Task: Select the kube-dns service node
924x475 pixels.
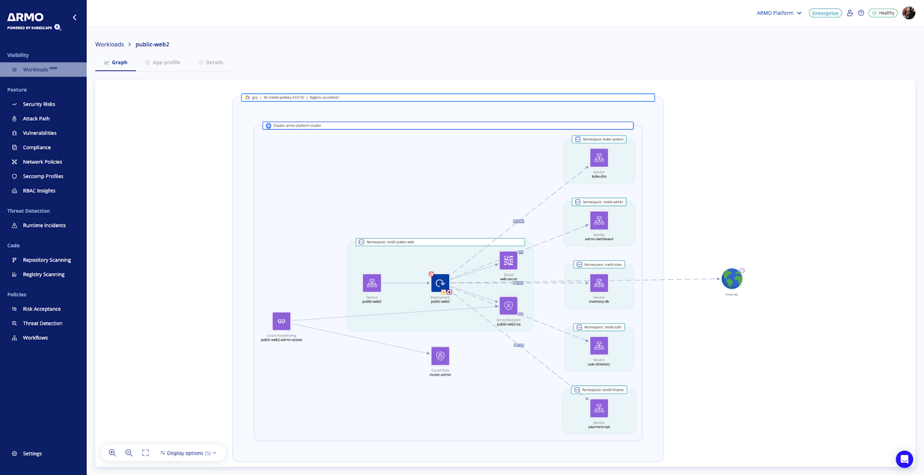Action: (x=599, y=158)
